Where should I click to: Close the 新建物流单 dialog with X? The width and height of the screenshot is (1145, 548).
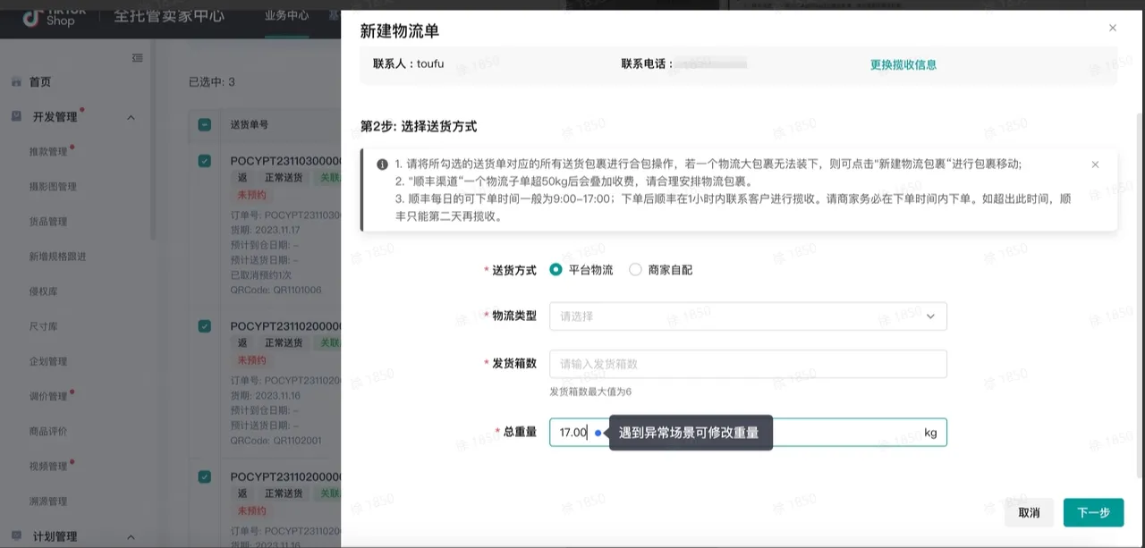point(1113,28)
